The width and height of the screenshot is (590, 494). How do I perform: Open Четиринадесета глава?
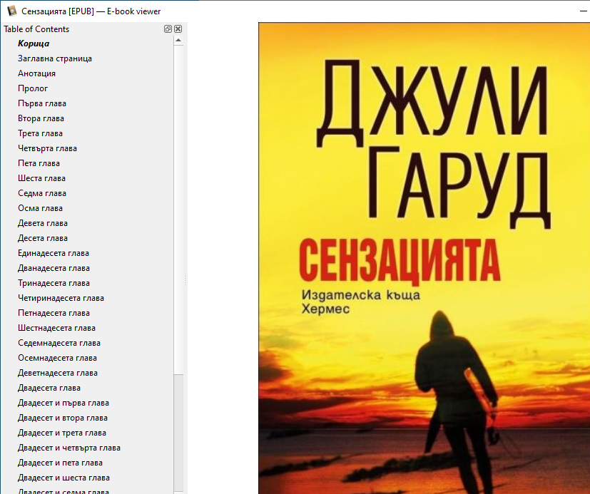pos(61,298)
